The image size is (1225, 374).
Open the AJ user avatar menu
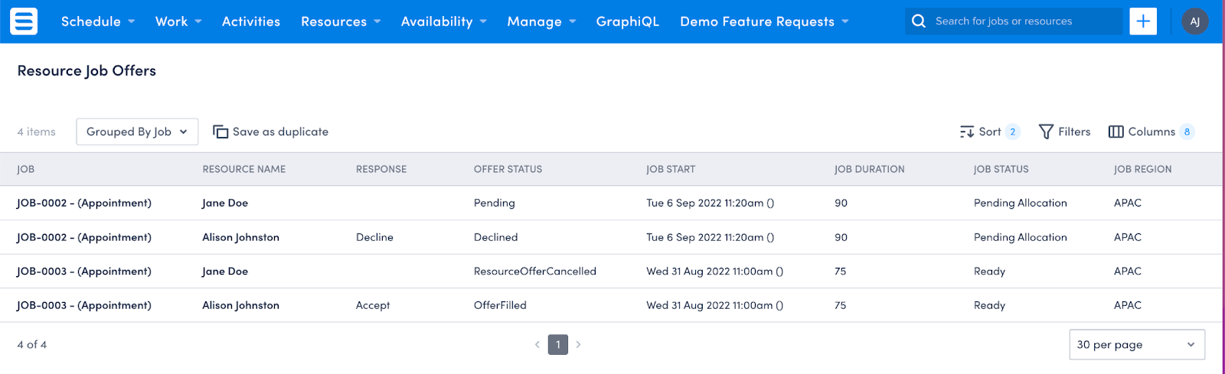[x=1195, y=21]
